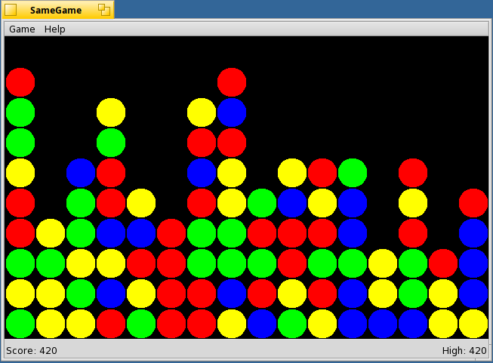Pick the green ball at bottom of tenth column
493x363 pixels.
(292, 324)
